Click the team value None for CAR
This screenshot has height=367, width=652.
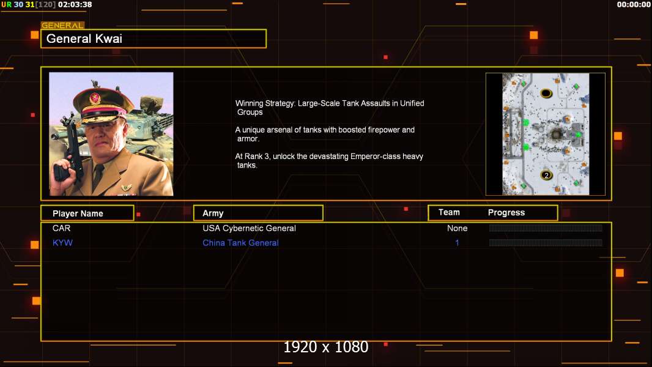pyautogui.click(x=457, y=228)
